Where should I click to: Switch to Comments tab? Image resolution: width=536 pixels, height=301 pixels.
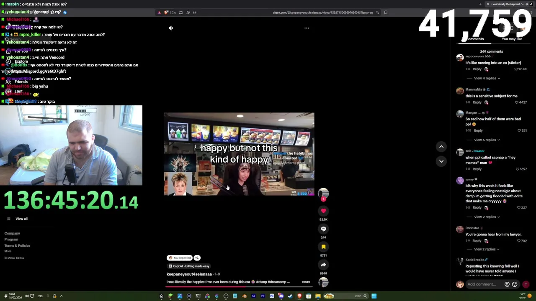(x=475, y=39)
